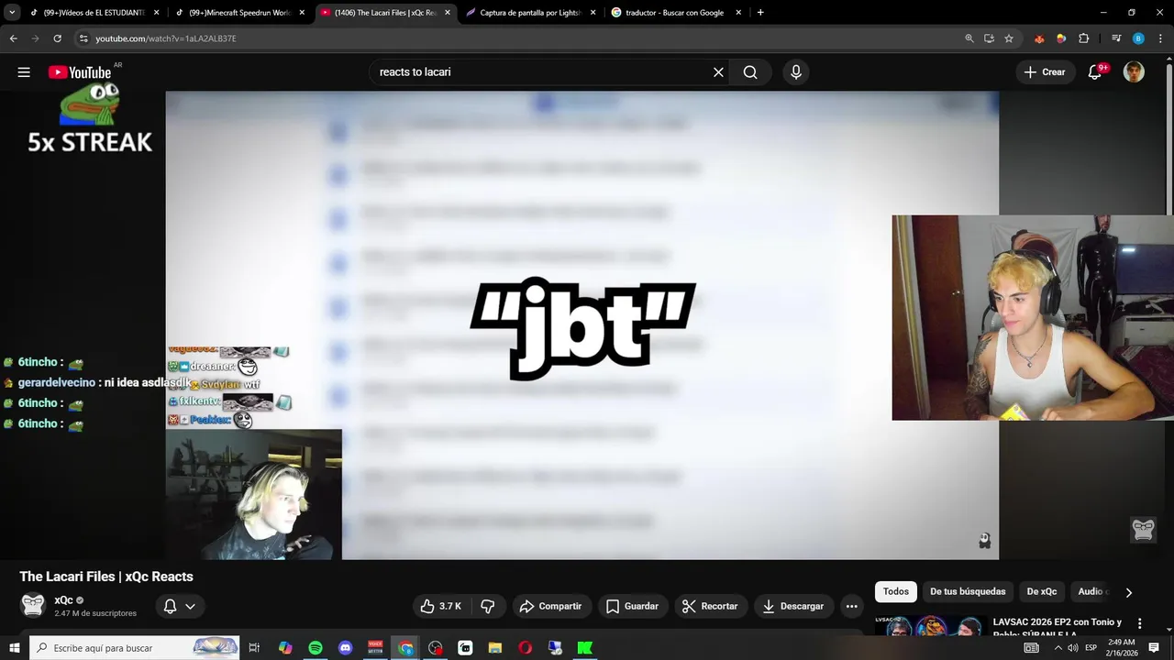Open Spotify from taskbar
The image size is (1174, 660).
tap(316, 648)
